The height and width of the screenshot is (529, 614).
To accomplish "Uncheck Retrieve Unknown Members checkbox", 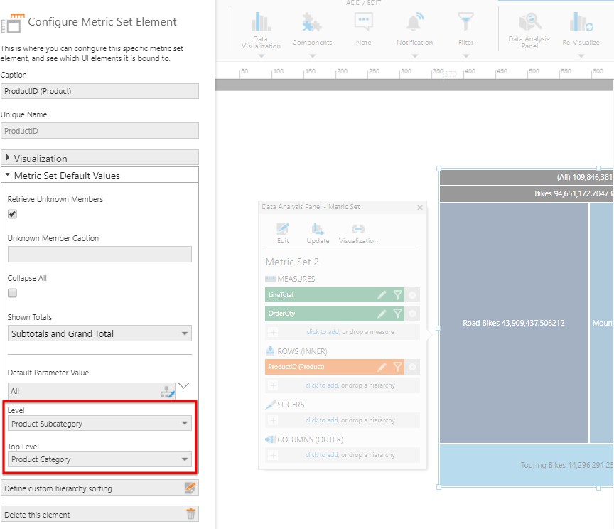I will coord(13,214).
